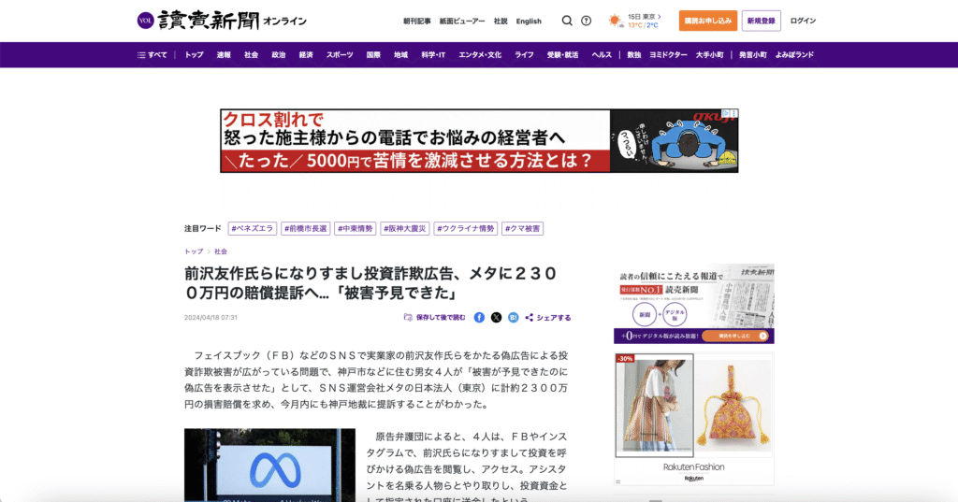Select 地域 nav item
Screen dimensions: 958x502
pyautogui.click(x=400, y=55)
